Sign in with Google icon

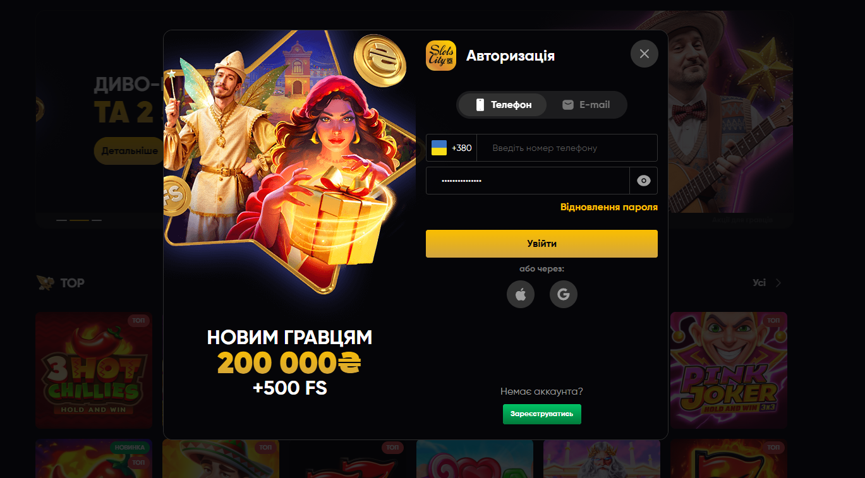point(564,294)
